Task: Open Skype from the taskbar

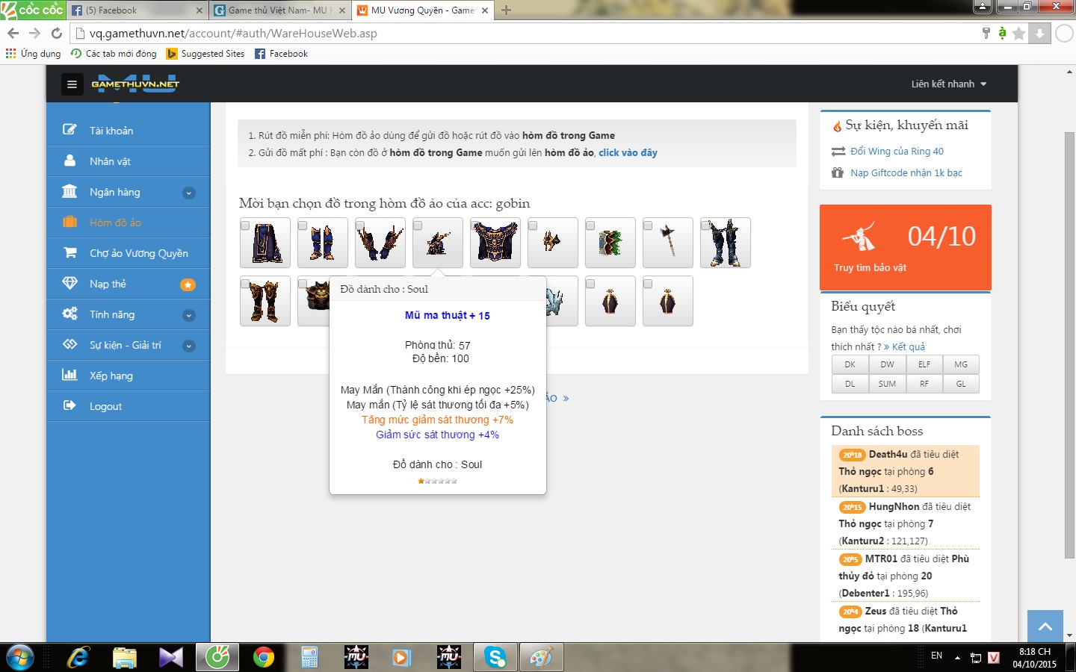Action: pos(495,657)
